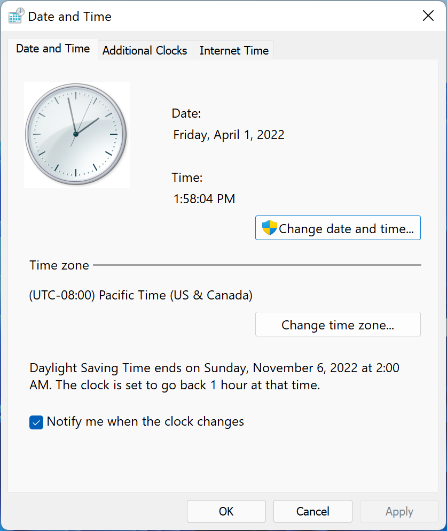Screen dimensions: 447x531
Task: Click the Date and Time window title text
Action: (x=69, y=17)
